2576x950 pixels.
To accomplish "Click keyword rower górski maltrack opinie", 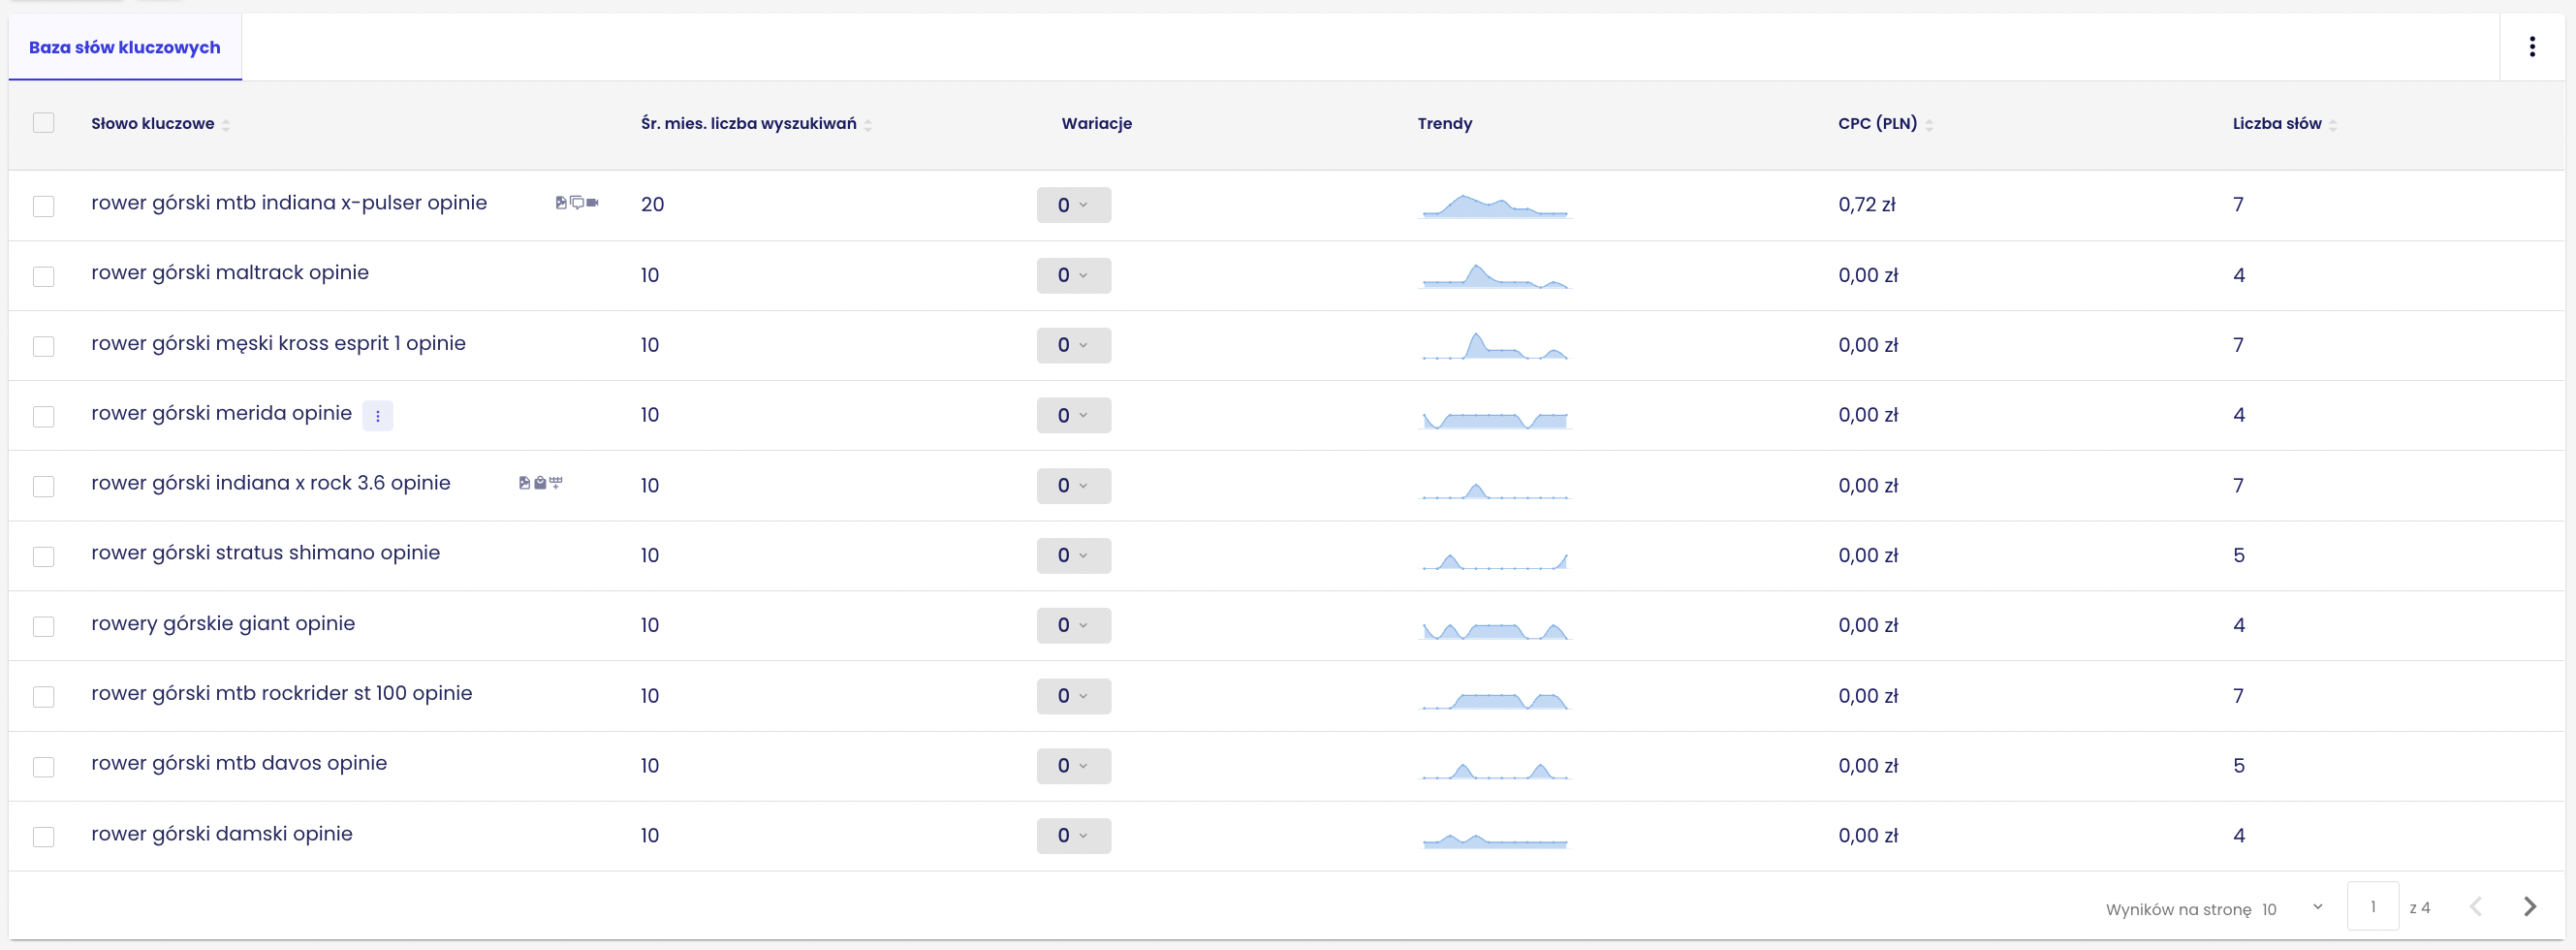I will pyautogui.click(x=230, y=272).
